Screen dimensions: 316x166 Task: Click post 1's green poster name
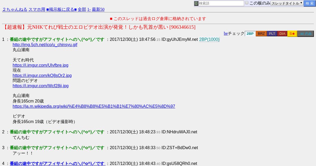pyautogui.click(x=57, y=40)
